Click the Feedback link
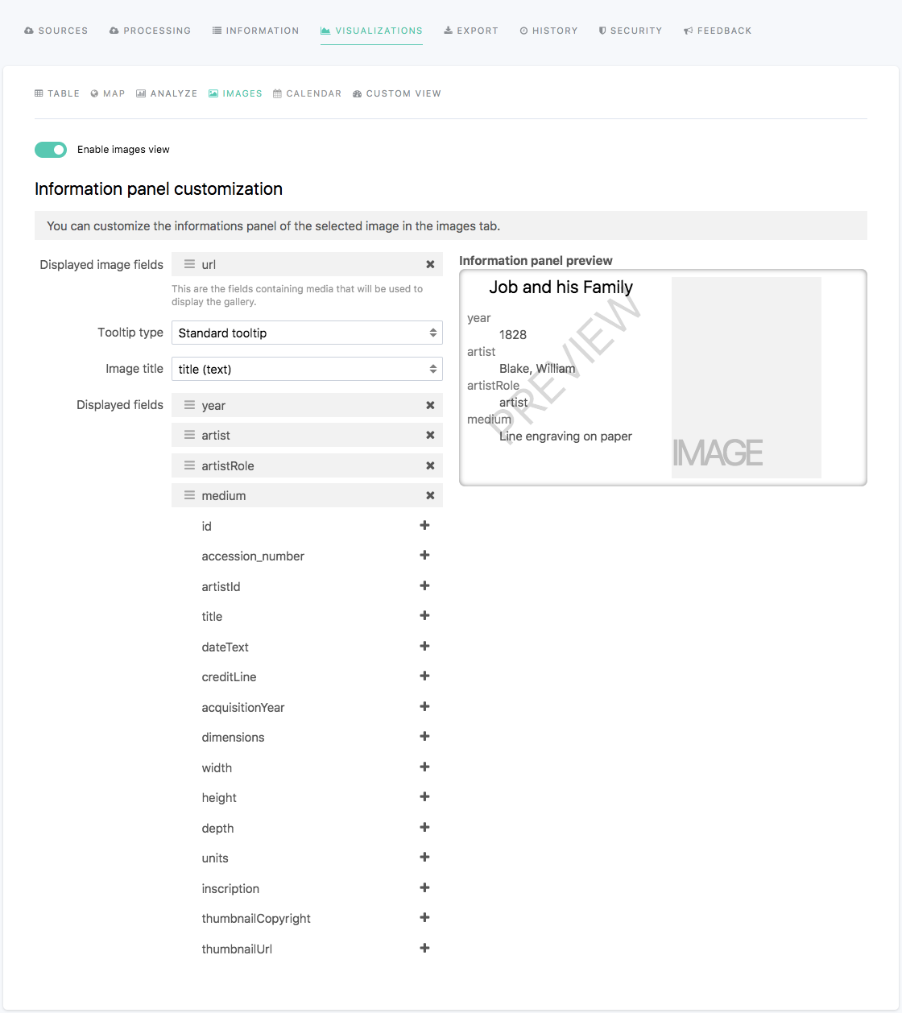 pyautogui.click(x=718, y=31)
